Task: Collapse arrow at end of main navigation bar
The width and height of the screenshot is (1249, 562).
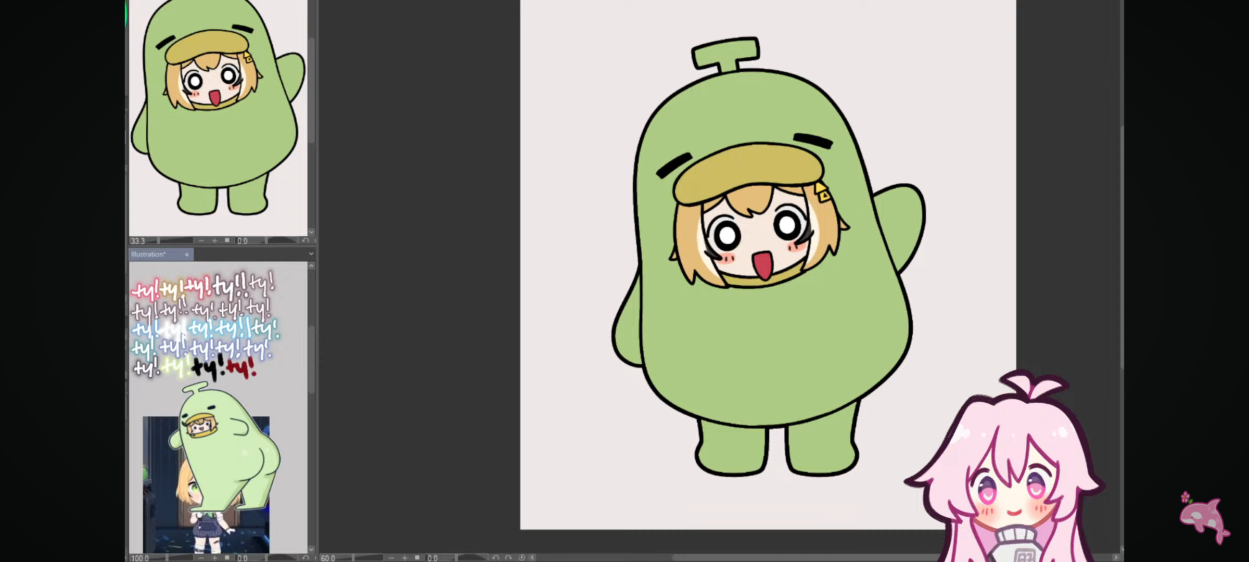Action: coord(532,558)
